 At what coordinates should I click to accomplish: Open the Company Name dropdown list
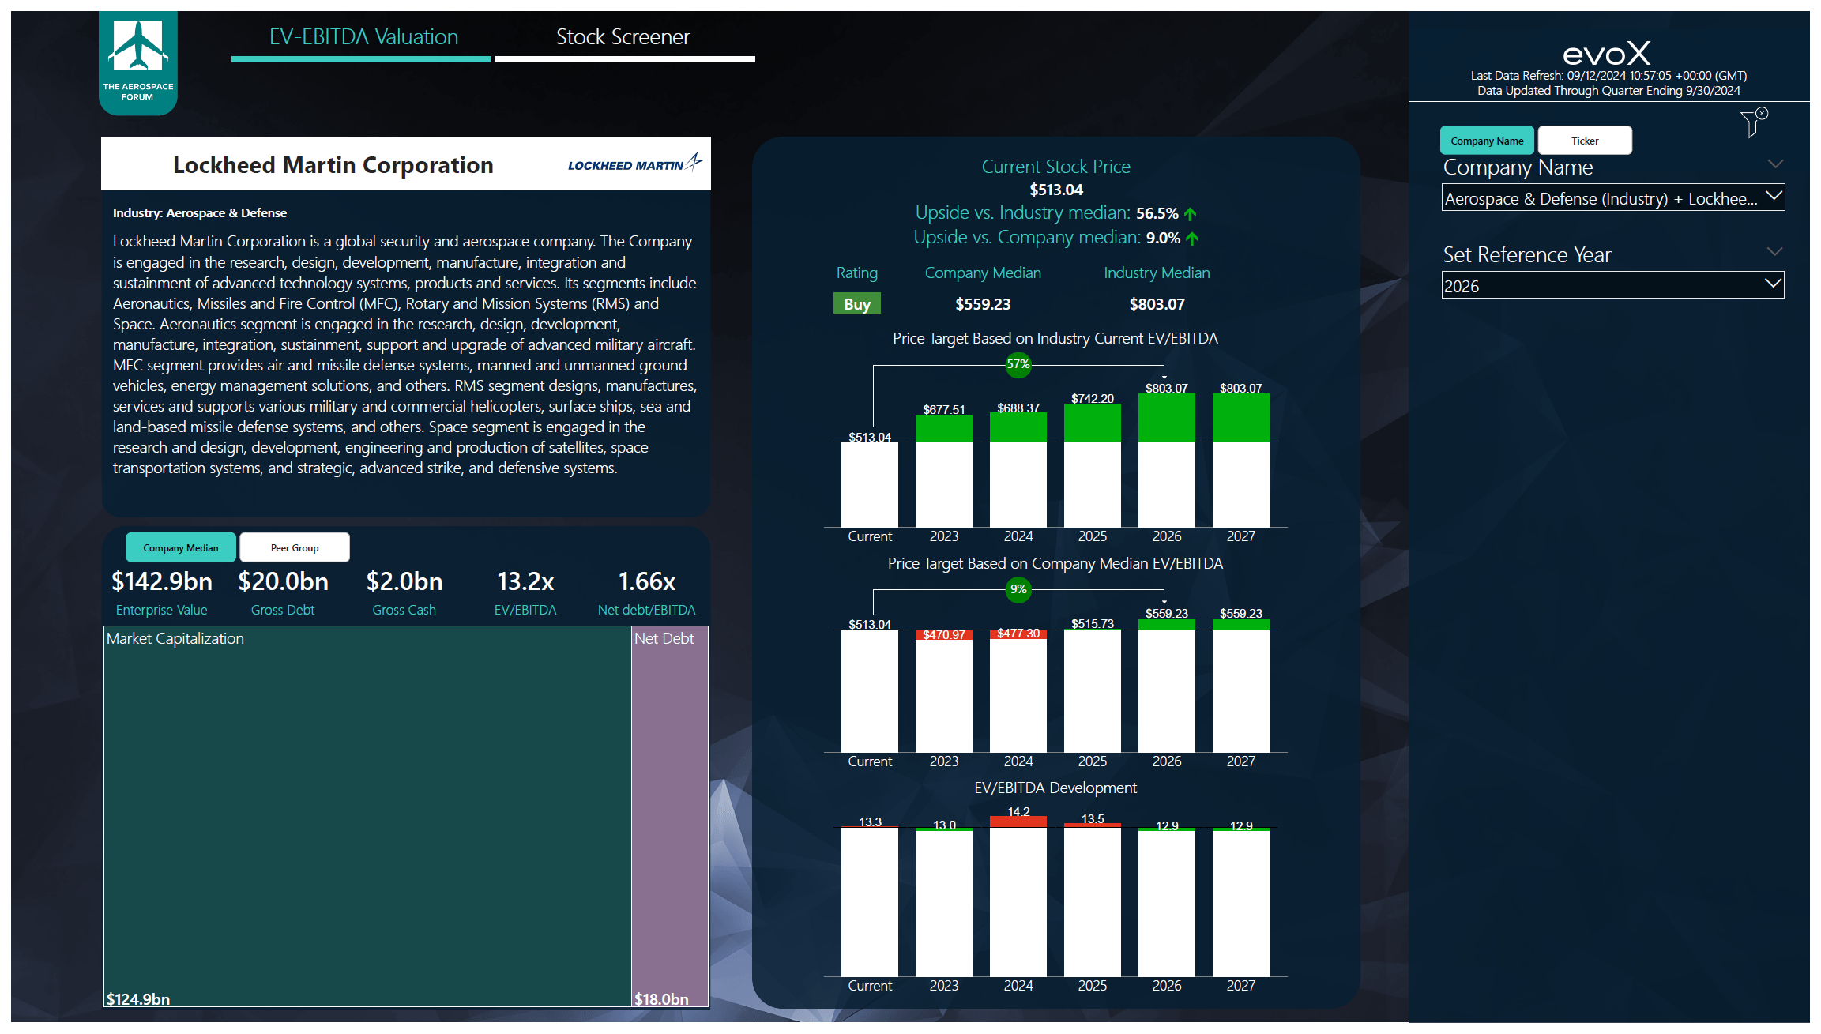pyautogui.click(x=1612, y=197)
